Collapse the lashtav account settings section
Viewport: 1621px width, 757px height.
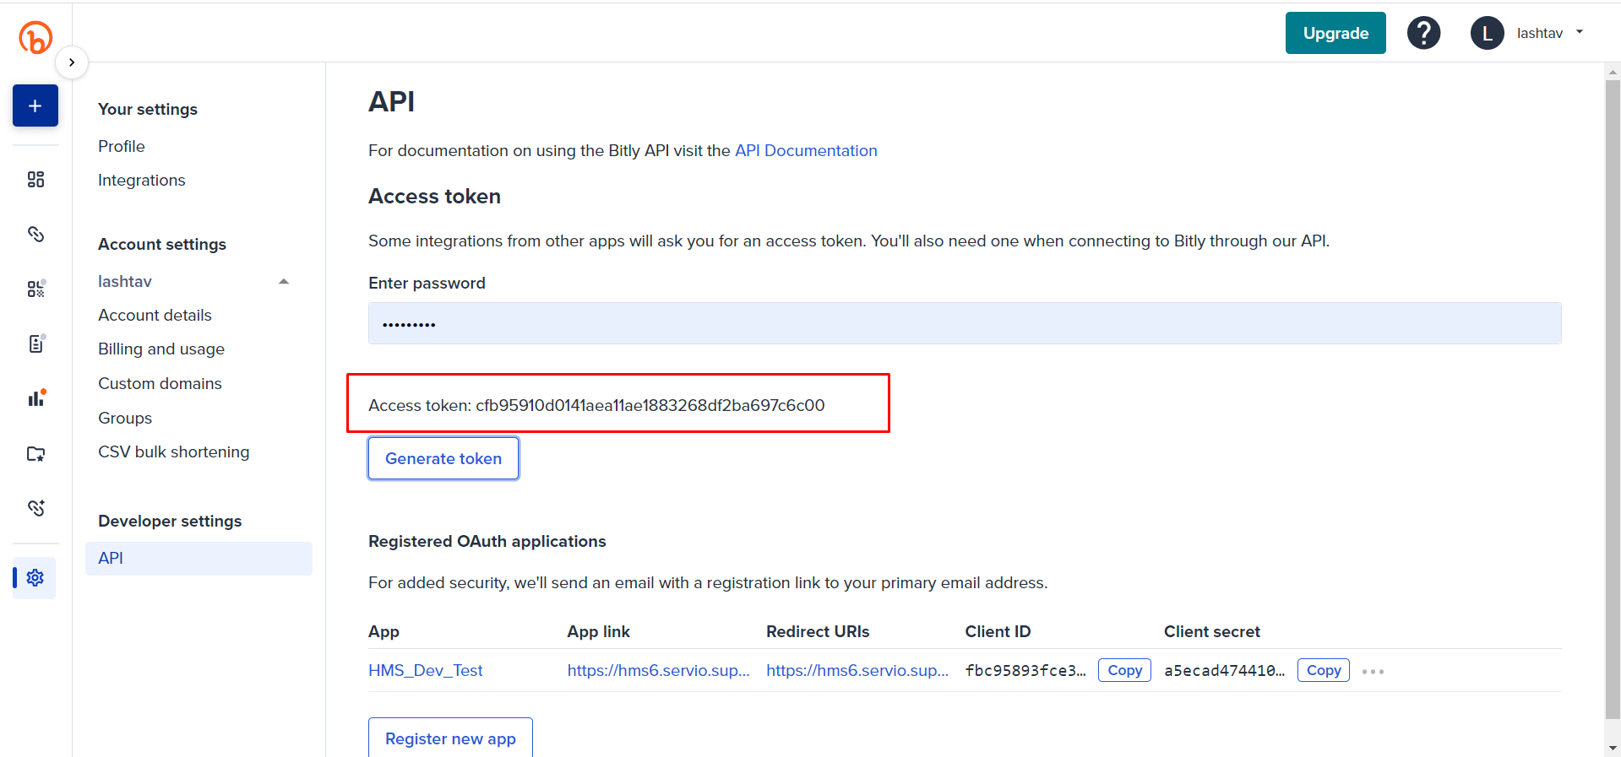[x=284, y=282]
